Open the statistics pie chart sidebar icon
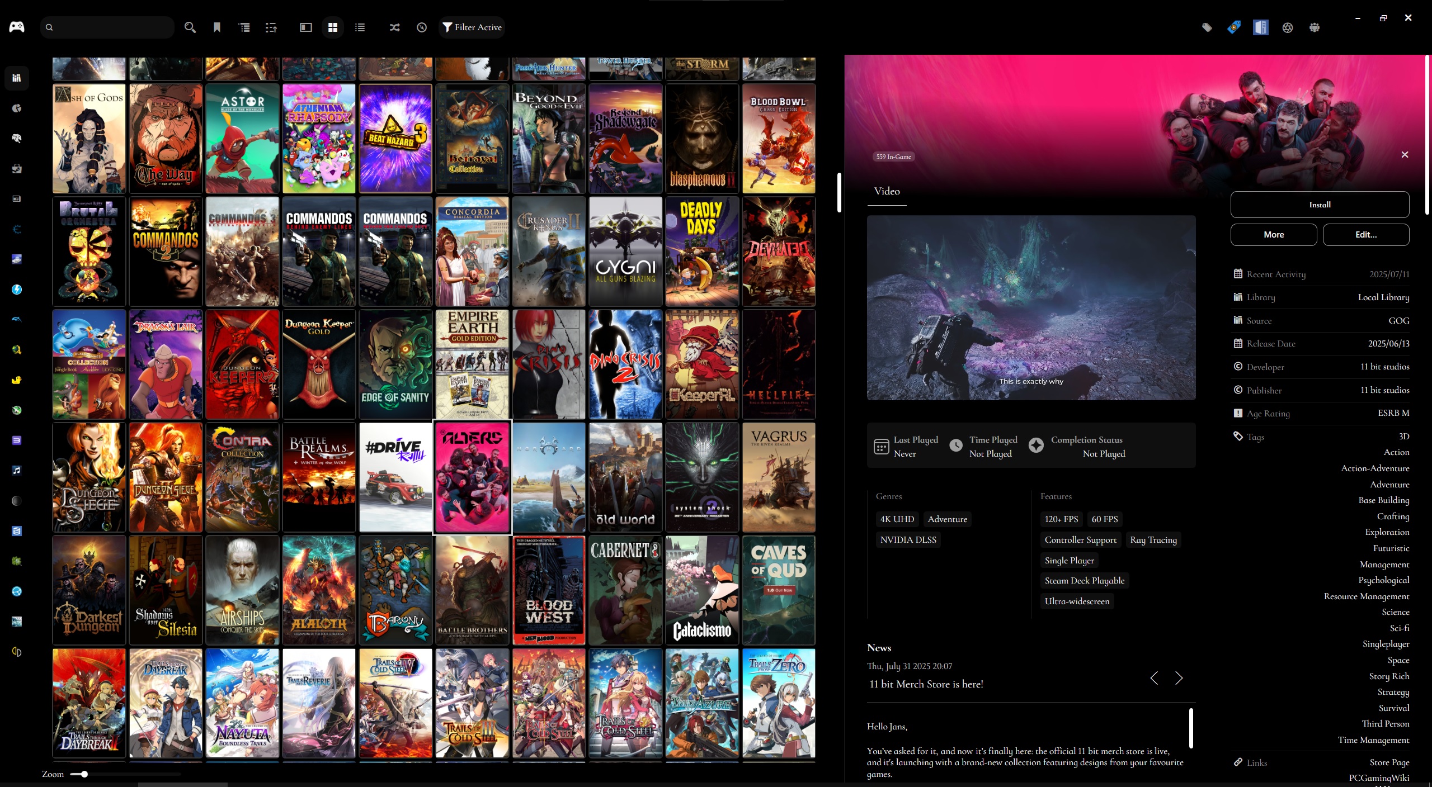 (x=17, y=108)
